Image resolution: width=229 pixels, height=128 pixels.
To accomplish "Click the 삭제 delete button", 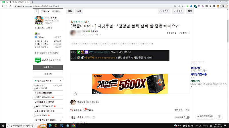I will click(79, 11).
